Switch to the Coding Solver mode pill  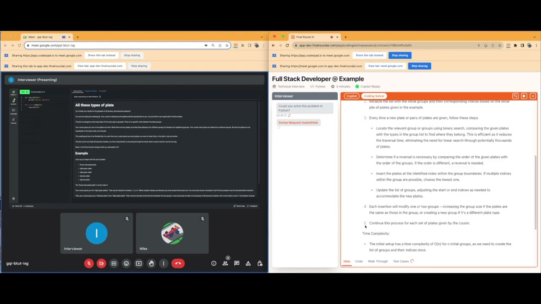pos(374,96)
